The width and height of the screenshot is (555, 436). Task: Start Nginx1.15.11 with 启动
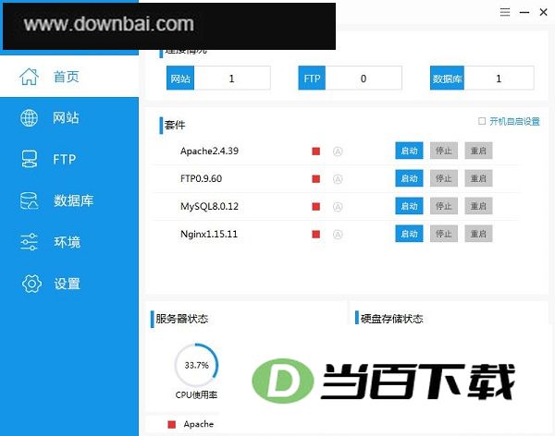tap(409, 234)
